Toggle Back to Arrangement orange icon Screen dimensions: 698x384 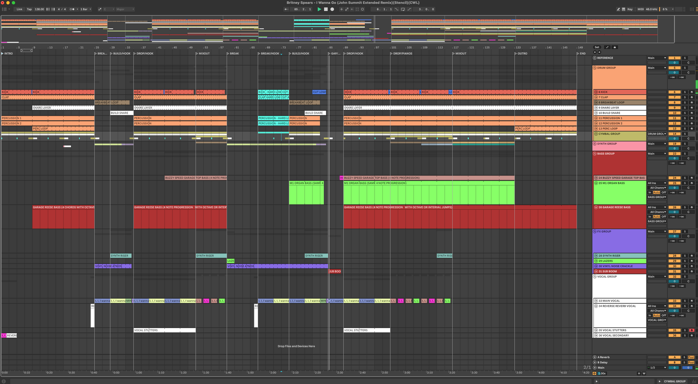(x=594, y=374)
